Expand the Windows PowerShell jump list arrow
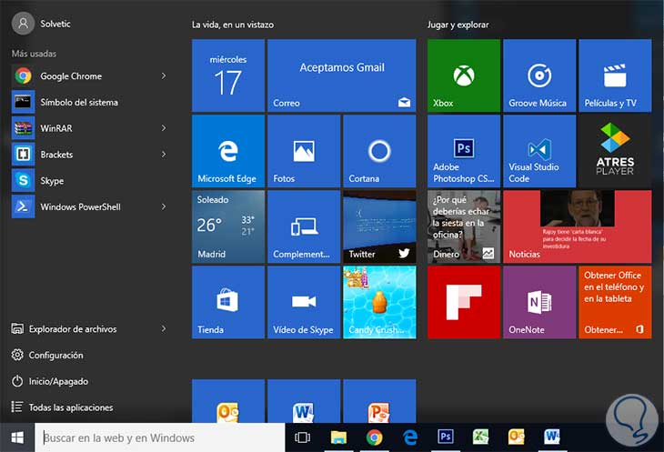The height and width of the screenshot is (452, 664). click(164, 206)
